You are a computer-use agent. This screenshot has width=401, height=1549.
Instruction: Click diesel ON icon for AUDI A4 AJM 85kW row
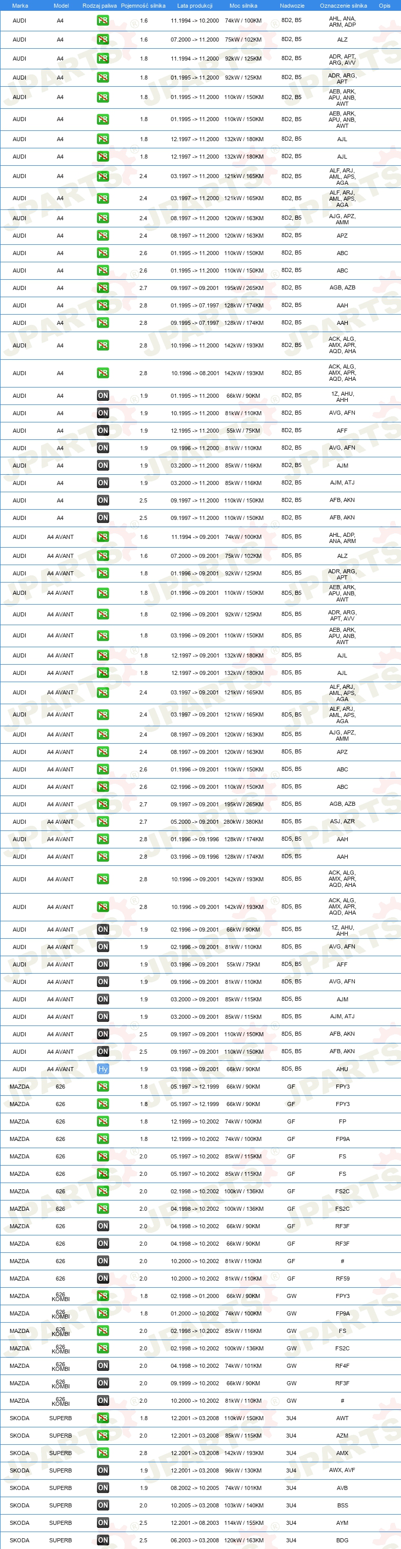point(103,466)
